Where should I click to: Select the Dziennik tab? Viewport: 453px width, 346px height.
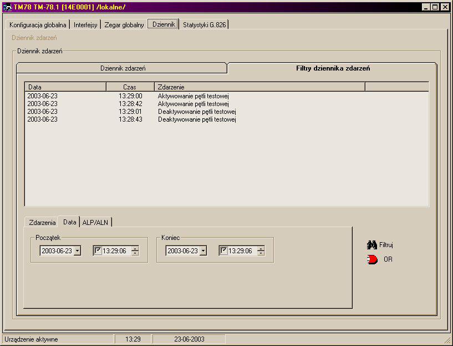click(x=164, y=24)
